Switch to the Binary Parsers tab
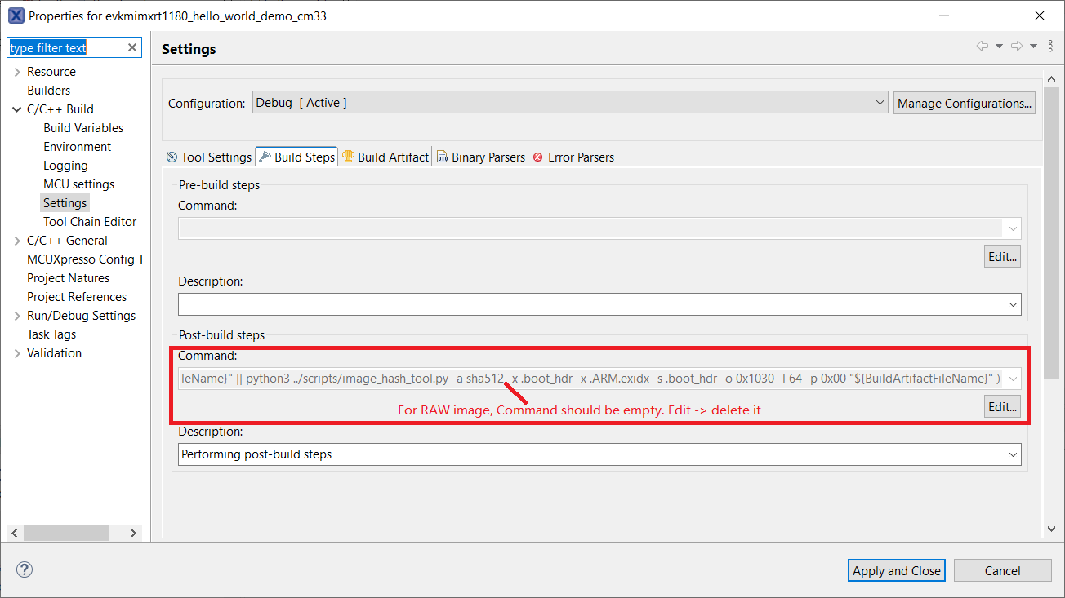The height and width of the screenshot is (598, 1065). [x=480, y=157]
